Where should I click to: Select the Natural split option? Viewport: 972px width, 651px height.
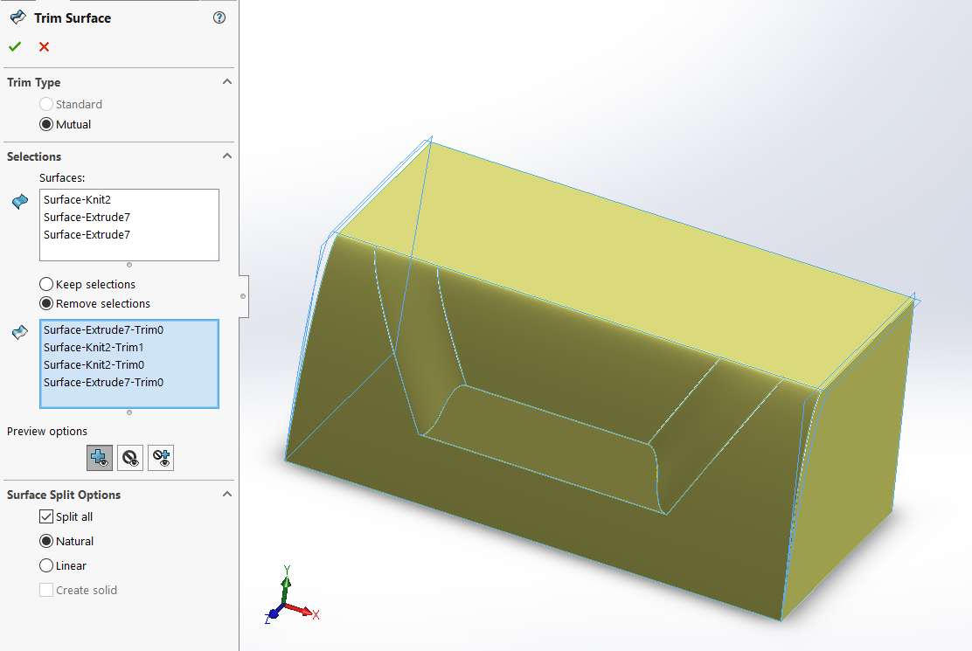[45, 541]
